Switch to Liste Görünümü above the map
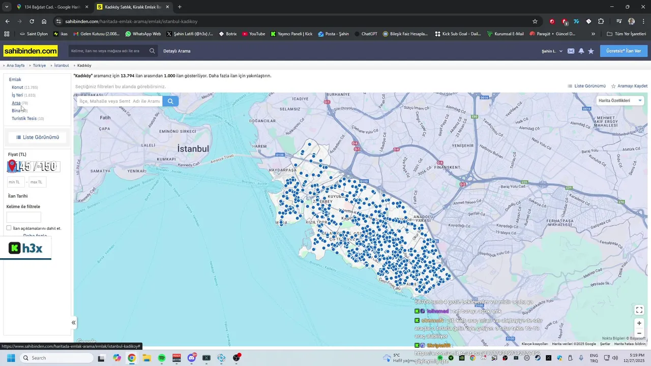 (587, 86)
